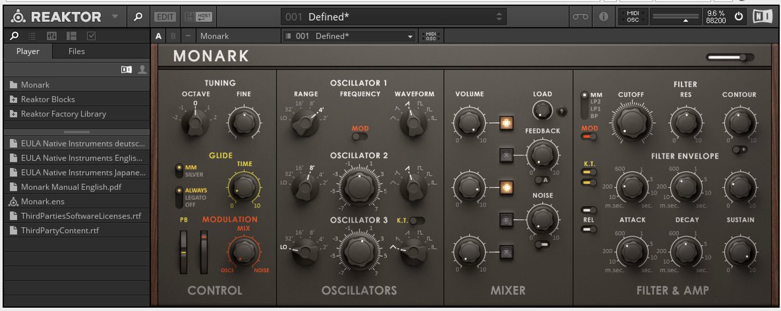Image resolution: width=781 pixels, height=311 pixels.
Task: Toggle the feedback A switch
Action: (x=541, y=180)
